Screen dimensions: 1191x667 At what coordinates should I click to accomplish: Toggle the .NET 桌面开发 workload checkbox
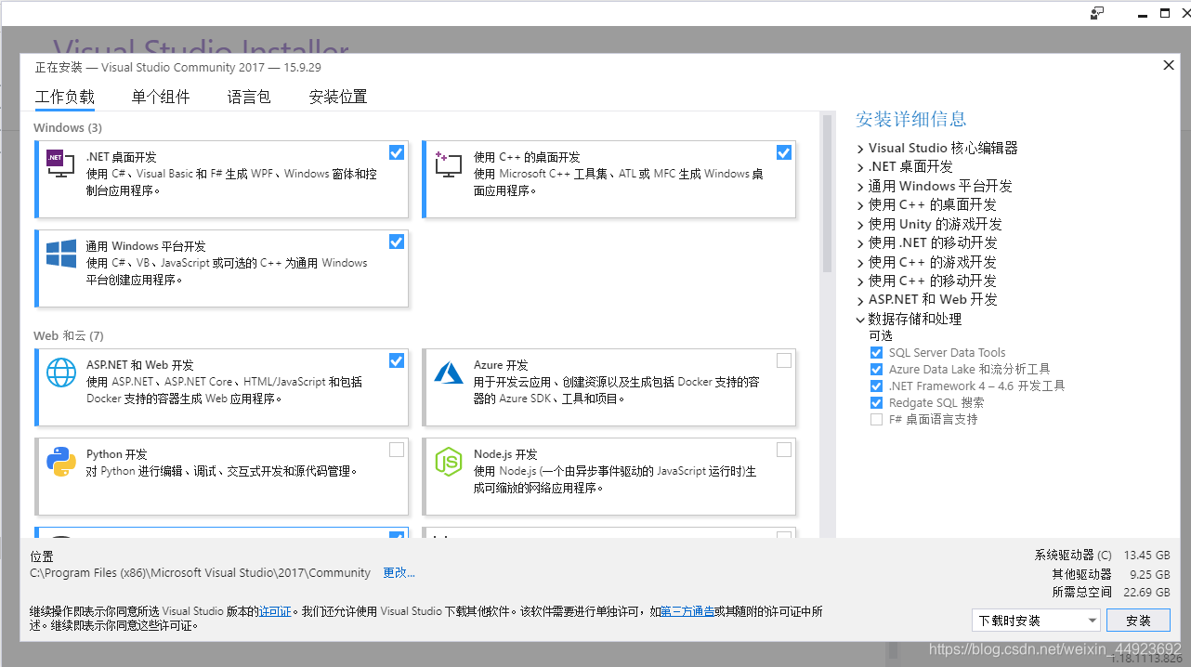pos(397,152)
